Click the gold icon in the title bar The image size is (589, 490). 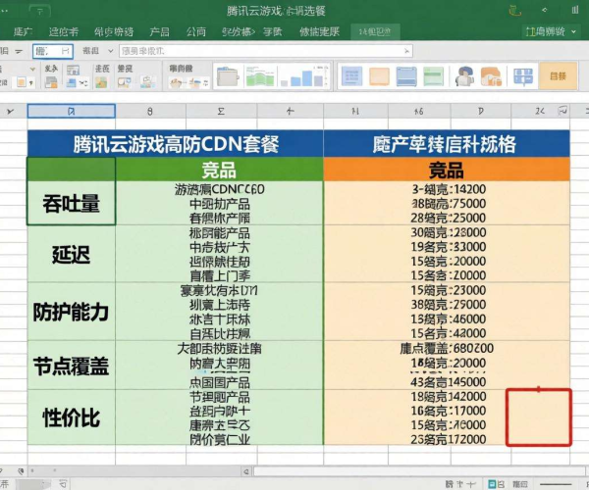click(x=515, y=11)
